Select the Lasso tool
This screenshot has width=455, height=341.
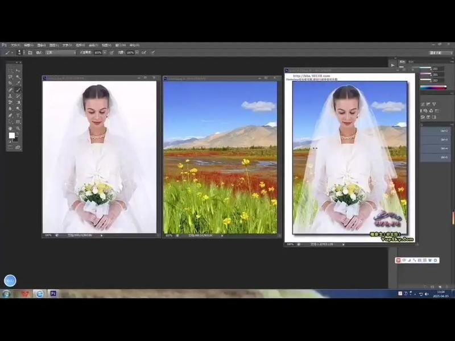click(11, 77)
